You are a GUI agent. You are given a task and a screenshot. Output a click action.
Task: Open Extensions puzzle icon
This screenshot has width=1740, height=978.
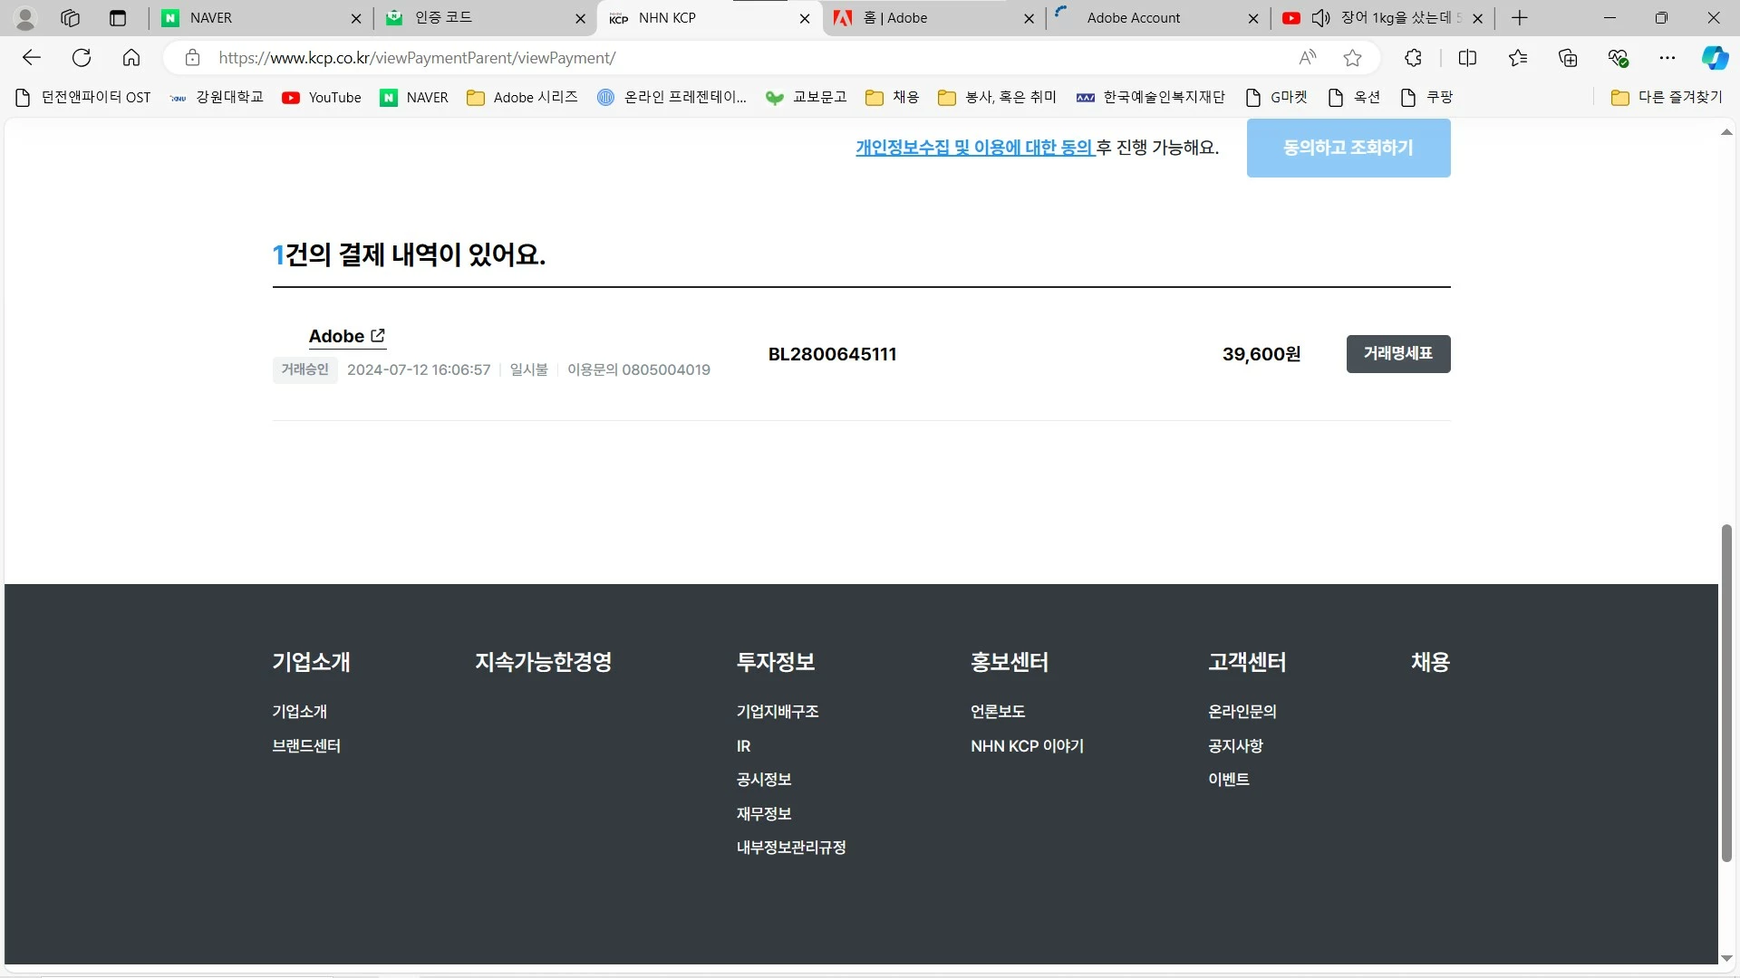(x=1413, y=58)
